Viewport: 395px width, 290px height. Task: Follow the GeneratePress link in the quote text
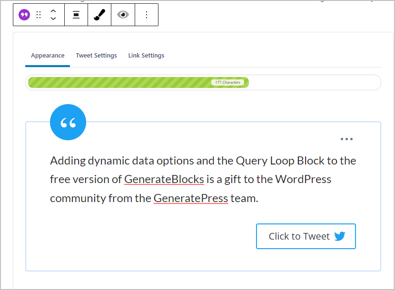click(x=191, y=198)
